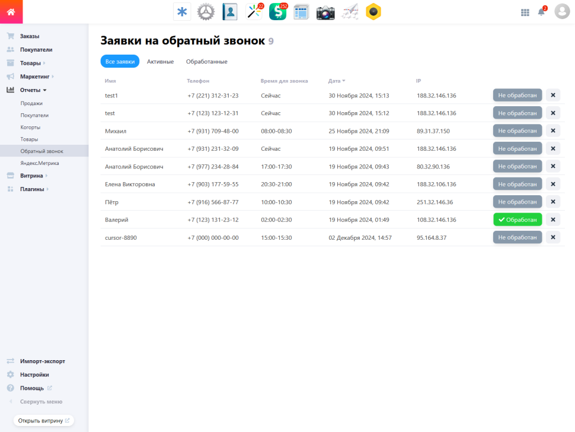Toggle status button for cursor-8890 request
The height and width of the screenshot is (432, 575).
(x=517, y=237)
